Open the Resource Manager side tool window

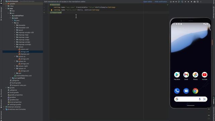point(1,14)
